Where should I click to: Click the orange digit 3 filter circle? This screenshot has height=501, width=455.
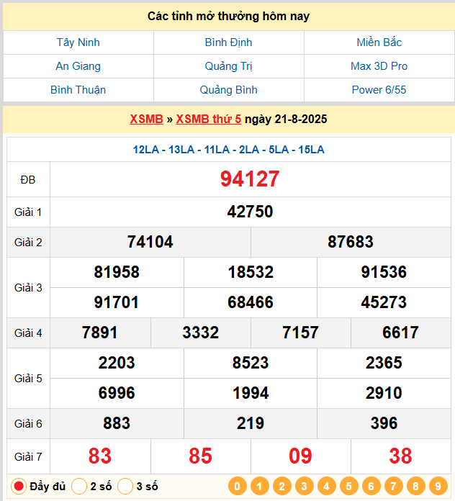point(305,487)
